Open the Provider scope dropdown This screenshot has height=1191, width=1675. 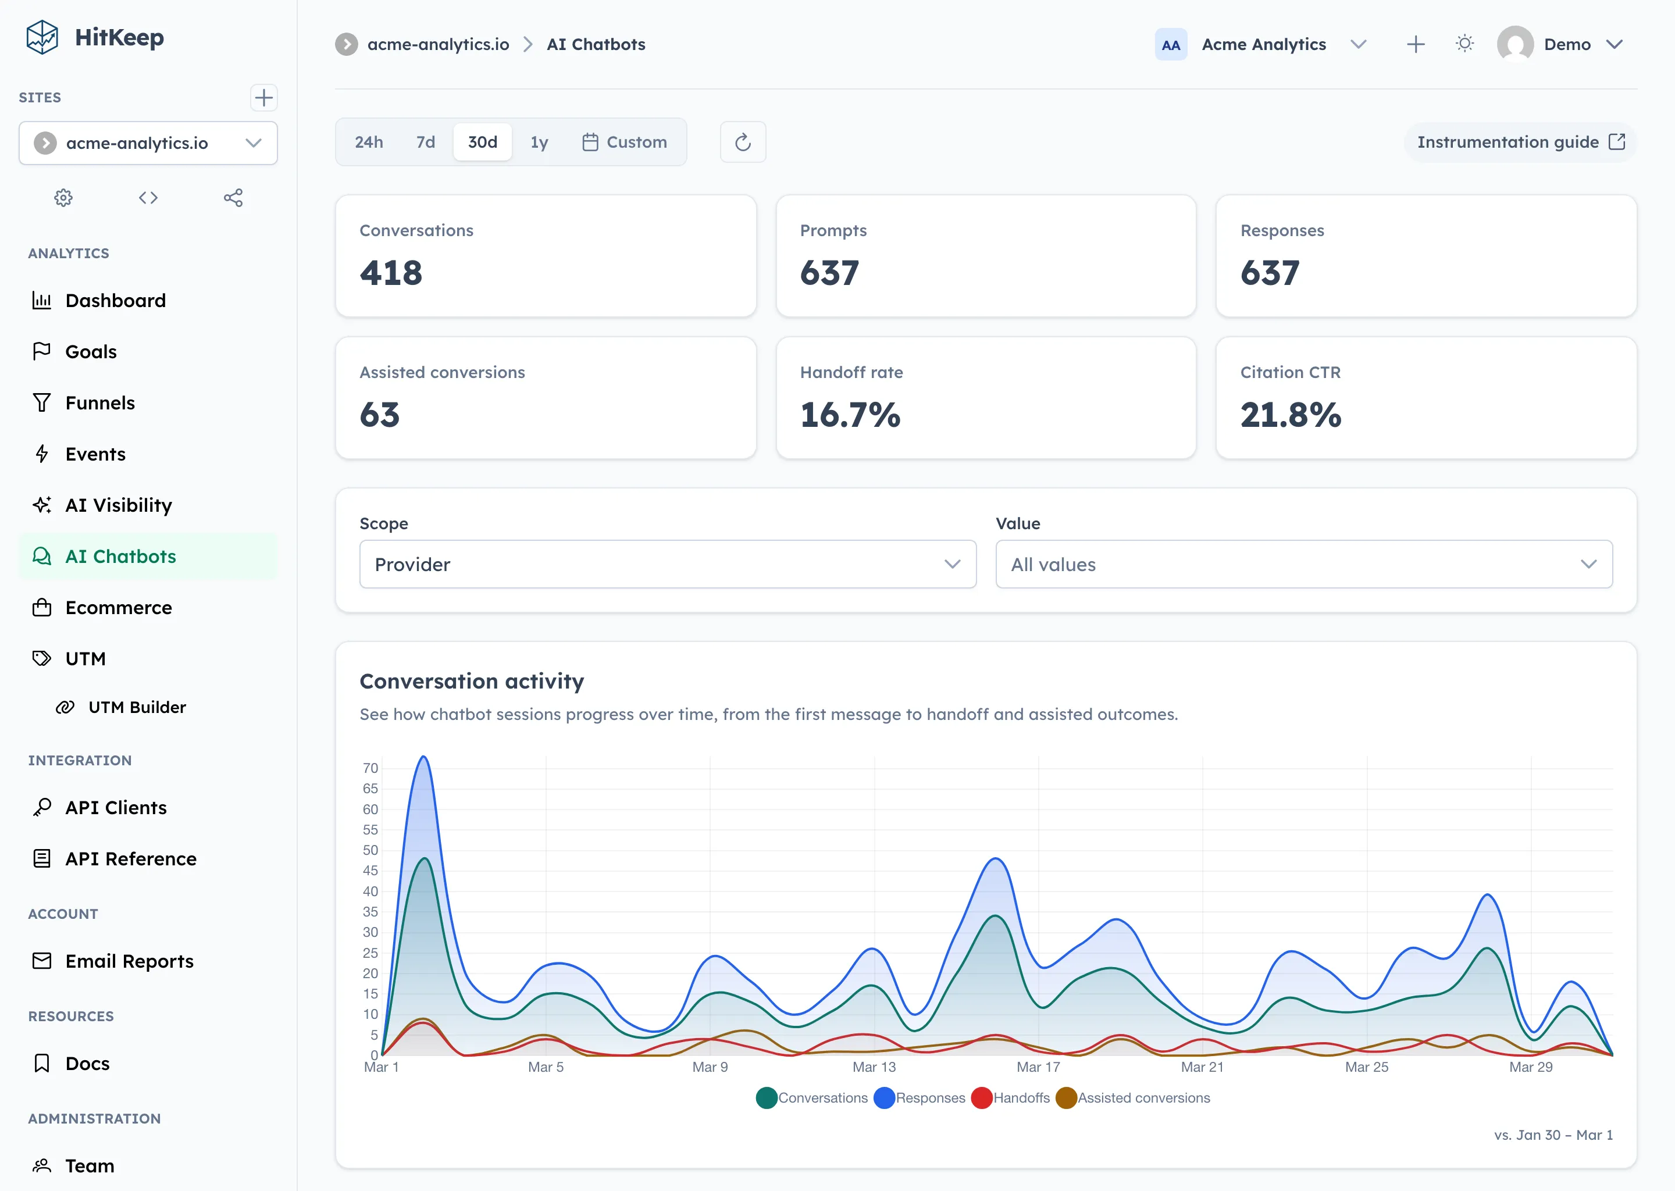(667, 564)
